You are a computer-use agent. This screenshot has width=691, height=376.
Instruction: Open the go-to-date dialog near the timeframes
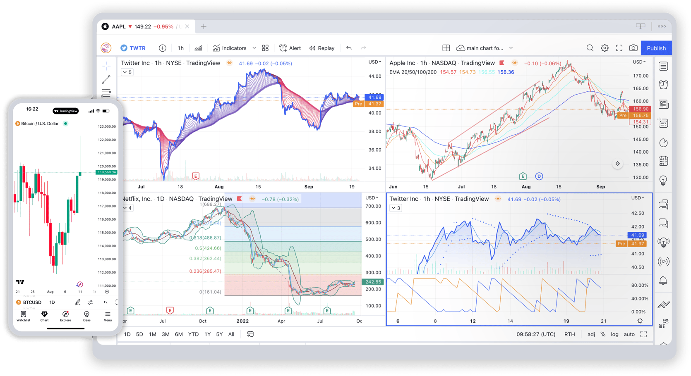coord(250,334)
